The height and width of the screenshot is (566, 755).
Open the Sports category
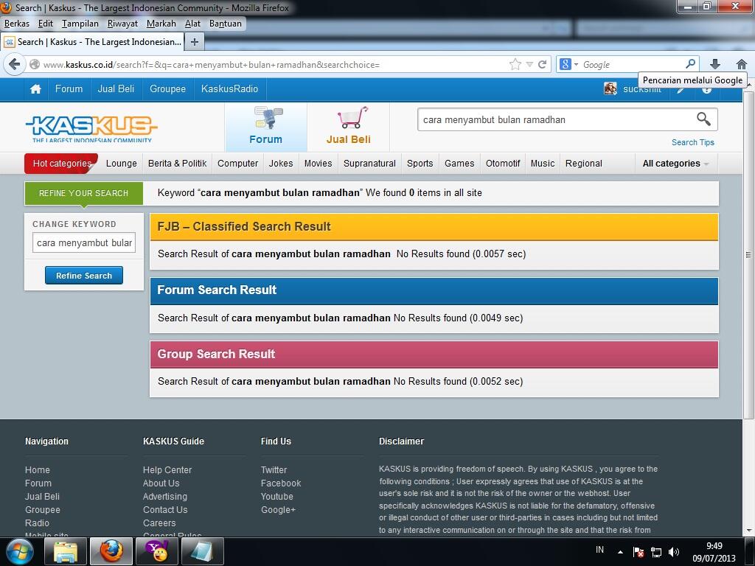pyautogui.click(x=420, y=164)
